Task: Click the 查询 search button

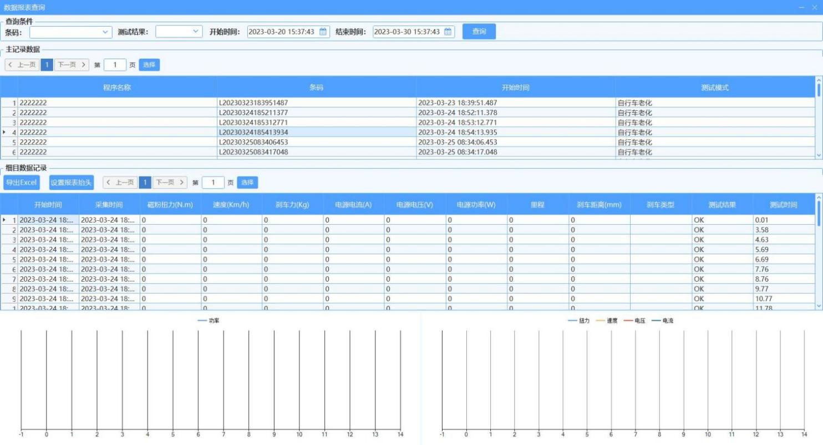Action: tap(479, 32)
